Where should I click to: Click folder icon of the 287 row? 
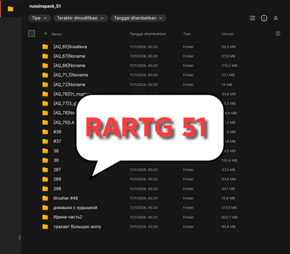(x=45, y=170)
